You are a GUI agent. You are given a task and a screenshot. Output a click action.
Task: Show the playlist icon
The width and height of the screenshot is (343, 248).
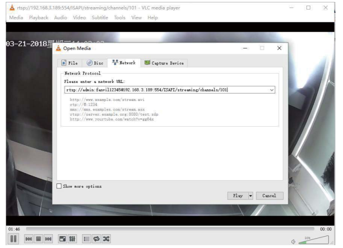[x=86, y=239]
